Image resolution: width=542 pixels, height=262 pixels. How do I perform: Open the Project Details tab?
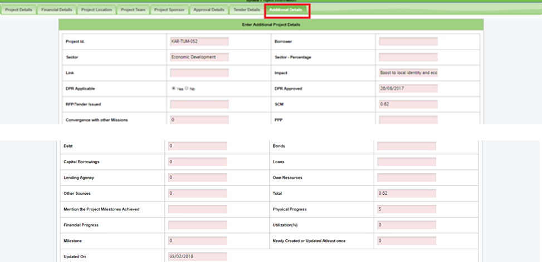pos(19,10)
